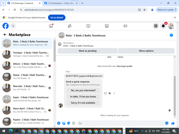Attach a photo using the image icon
This screenshot has width=179, height=134.
(x=64, y=123)
